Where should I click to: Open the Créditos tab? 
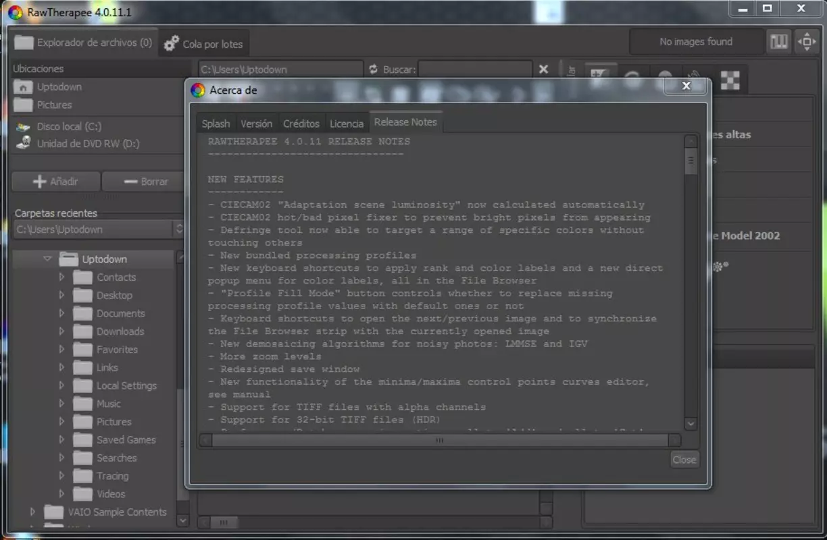coord(301,124)
